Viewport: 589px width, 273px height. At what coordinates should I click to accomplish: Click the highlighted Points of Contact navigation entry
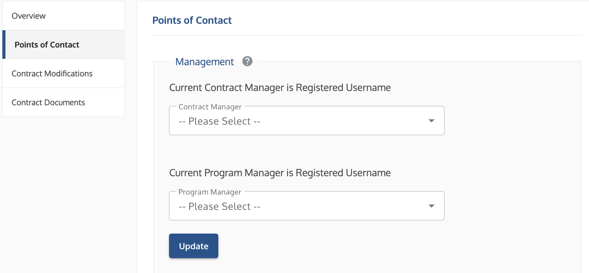47,44
